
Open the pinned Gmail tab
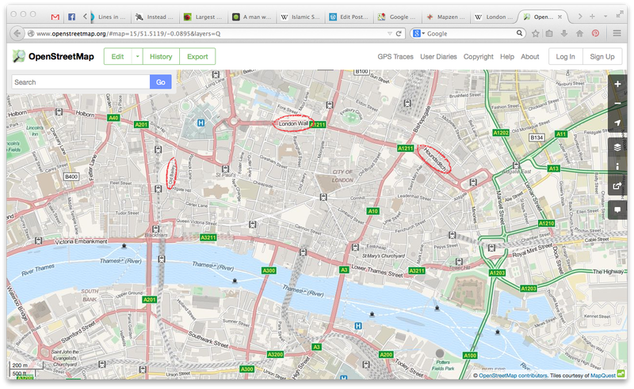point(55,17)
